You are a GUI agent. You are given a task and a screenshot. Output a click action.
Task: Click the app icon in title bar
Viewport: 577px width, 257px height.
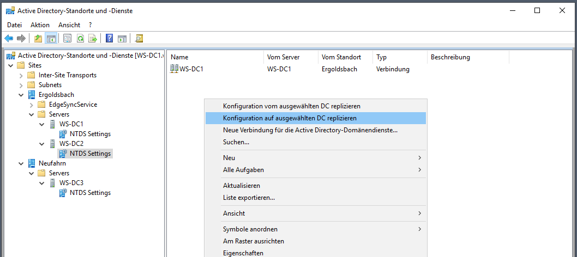10,11
